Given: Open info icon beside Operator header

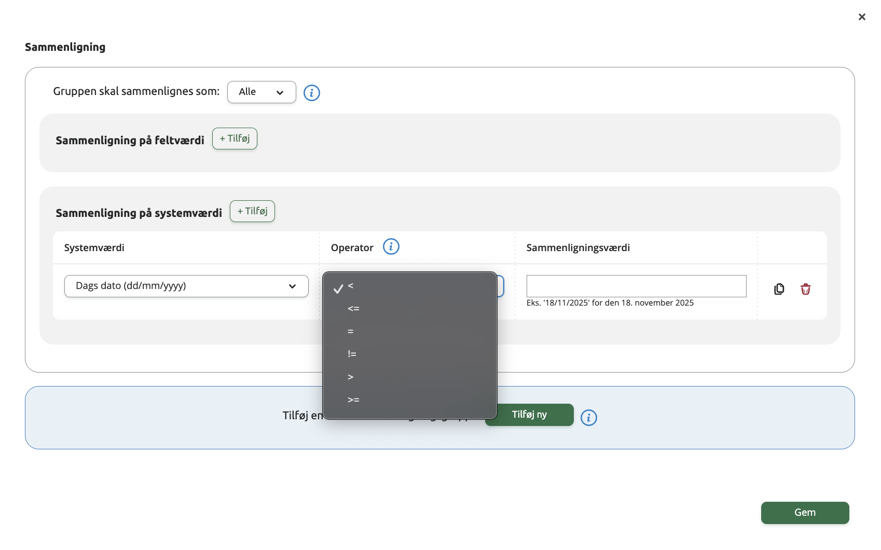Looking at the screenshot, I should 391,246.
